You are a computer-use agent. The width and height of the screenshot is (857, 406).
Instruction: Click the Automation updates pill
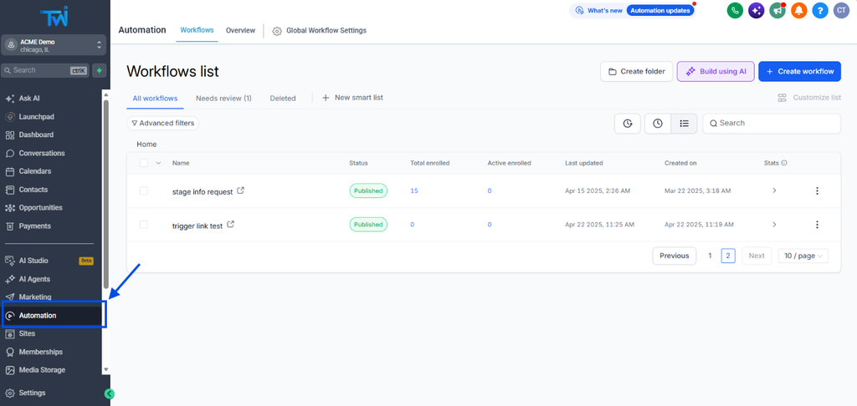tap(661, 10)
